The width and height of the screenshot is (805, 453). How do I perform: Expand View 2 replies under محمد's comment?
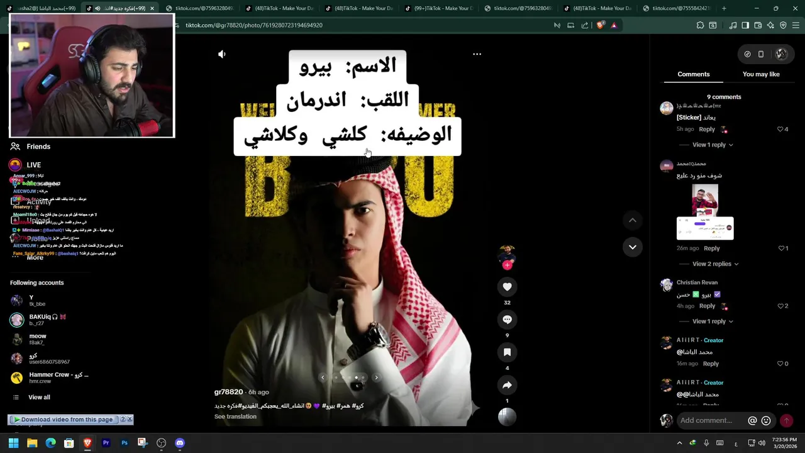click(716, 264)
